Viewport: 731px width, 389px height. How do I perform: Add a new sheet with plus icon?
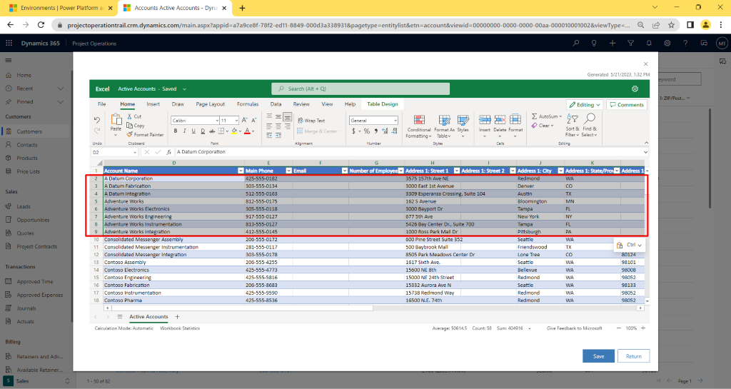177,316
